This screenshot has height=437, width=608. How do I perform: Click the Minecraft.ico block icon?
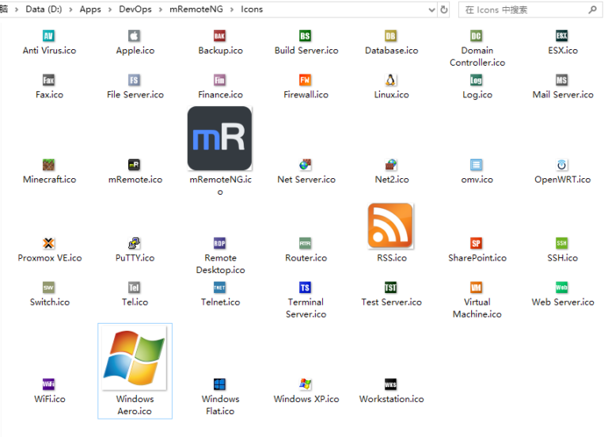tap(49, 165)
